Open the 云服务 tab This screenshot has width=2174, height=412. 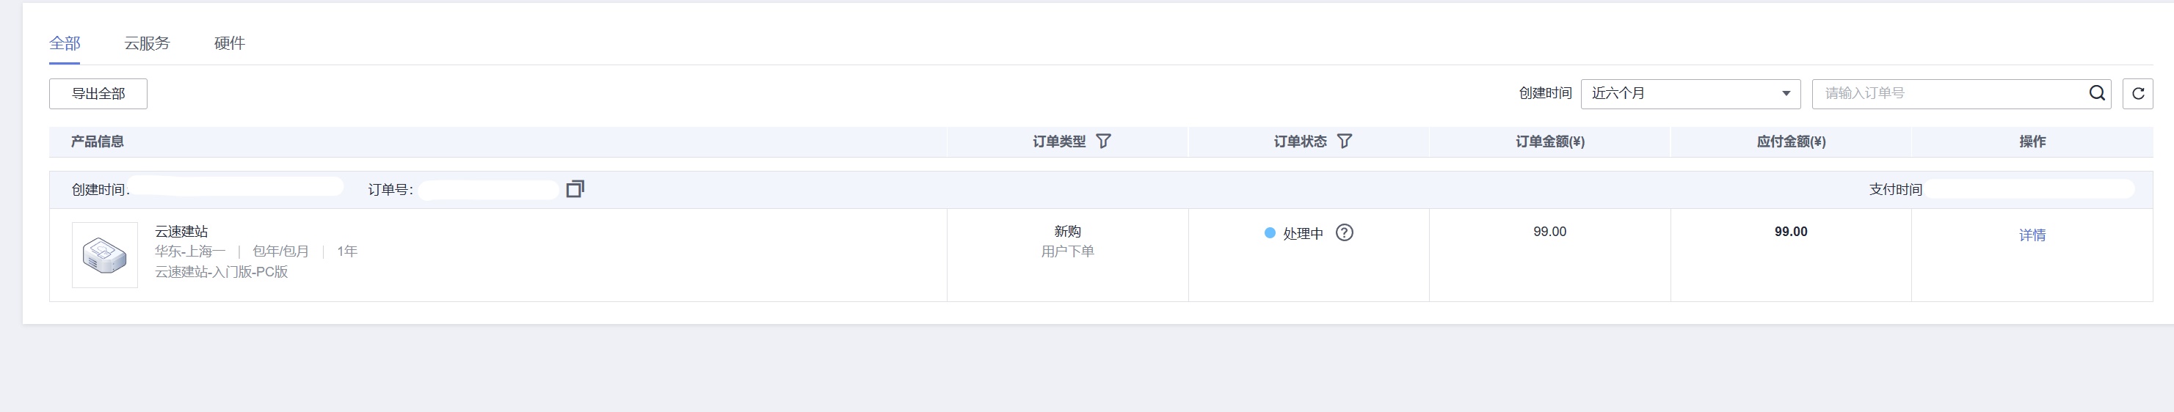coord(147,43)
